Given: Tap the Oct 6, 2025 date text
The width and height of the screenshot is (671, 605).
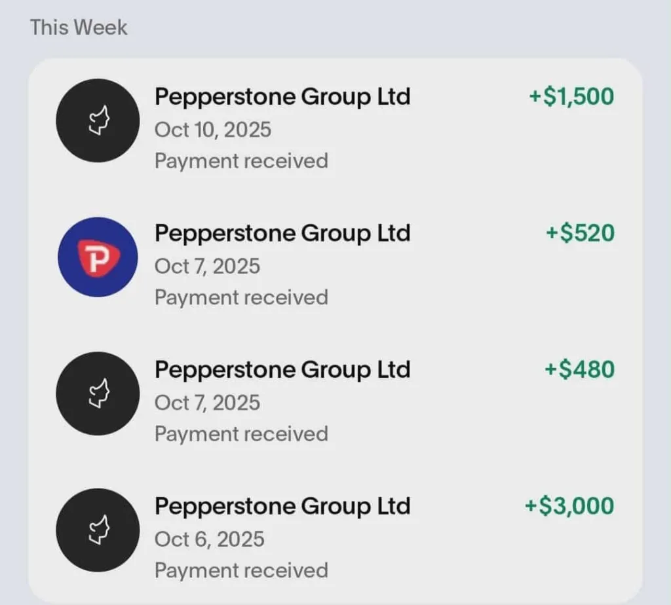Looking at the screenshot, I should tap(210, 540).
